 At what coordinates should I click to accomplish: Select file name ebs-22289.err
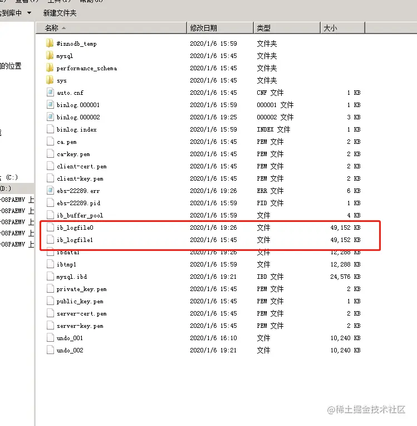pyautogui.click(x=78, y=191)
